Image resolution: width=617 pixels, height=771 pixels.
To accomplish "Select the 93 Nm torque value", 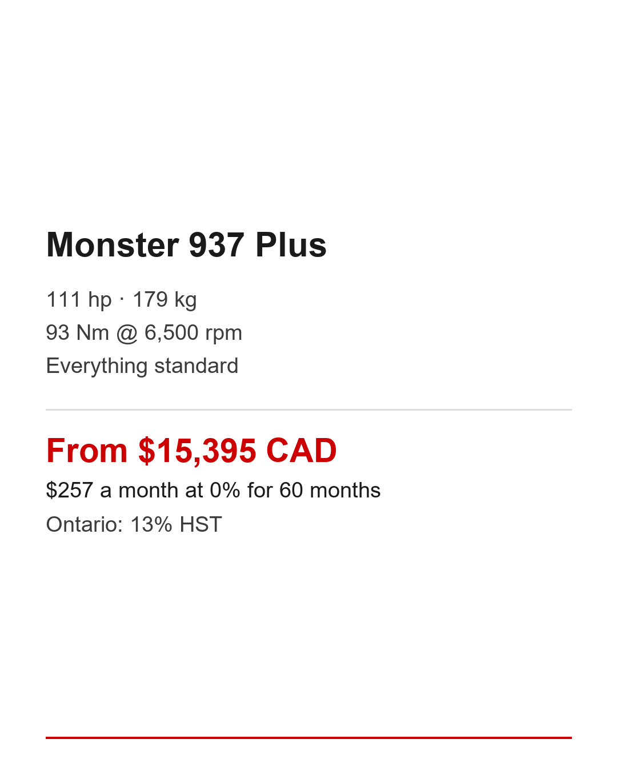I will (77, 332).
